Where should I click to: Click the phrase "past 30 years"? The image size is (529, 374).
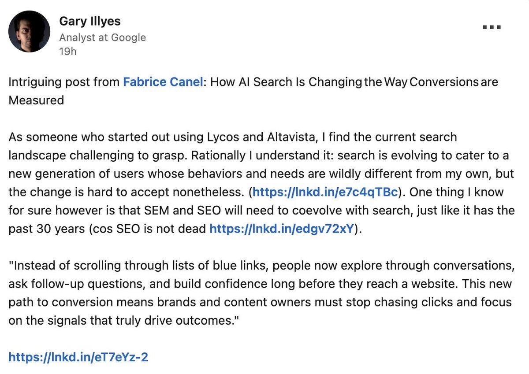pos(38,229)
